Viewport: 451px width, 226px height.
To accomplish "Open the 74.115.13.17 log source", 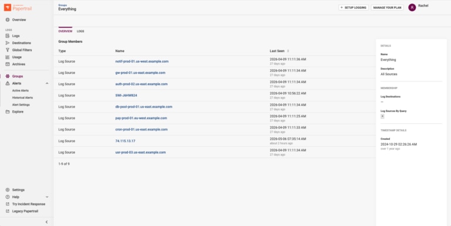I will (x=125, y=141).
